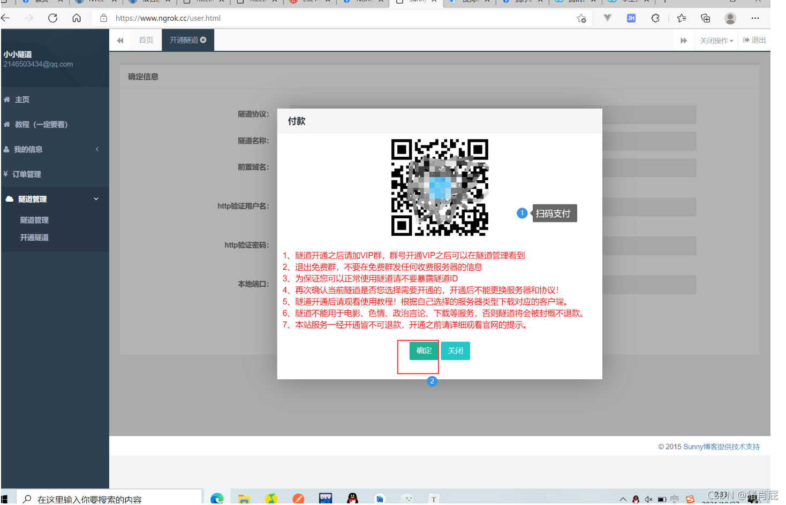Open 订单管理 in the sidebar

pos(55,174)
